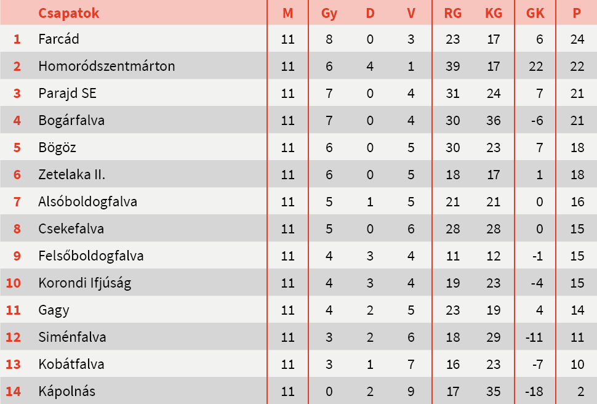Image resolution: width=597 pixels, height=404 pixels.
Task: Click rank number 14 in the table
Action: (14, 391)
